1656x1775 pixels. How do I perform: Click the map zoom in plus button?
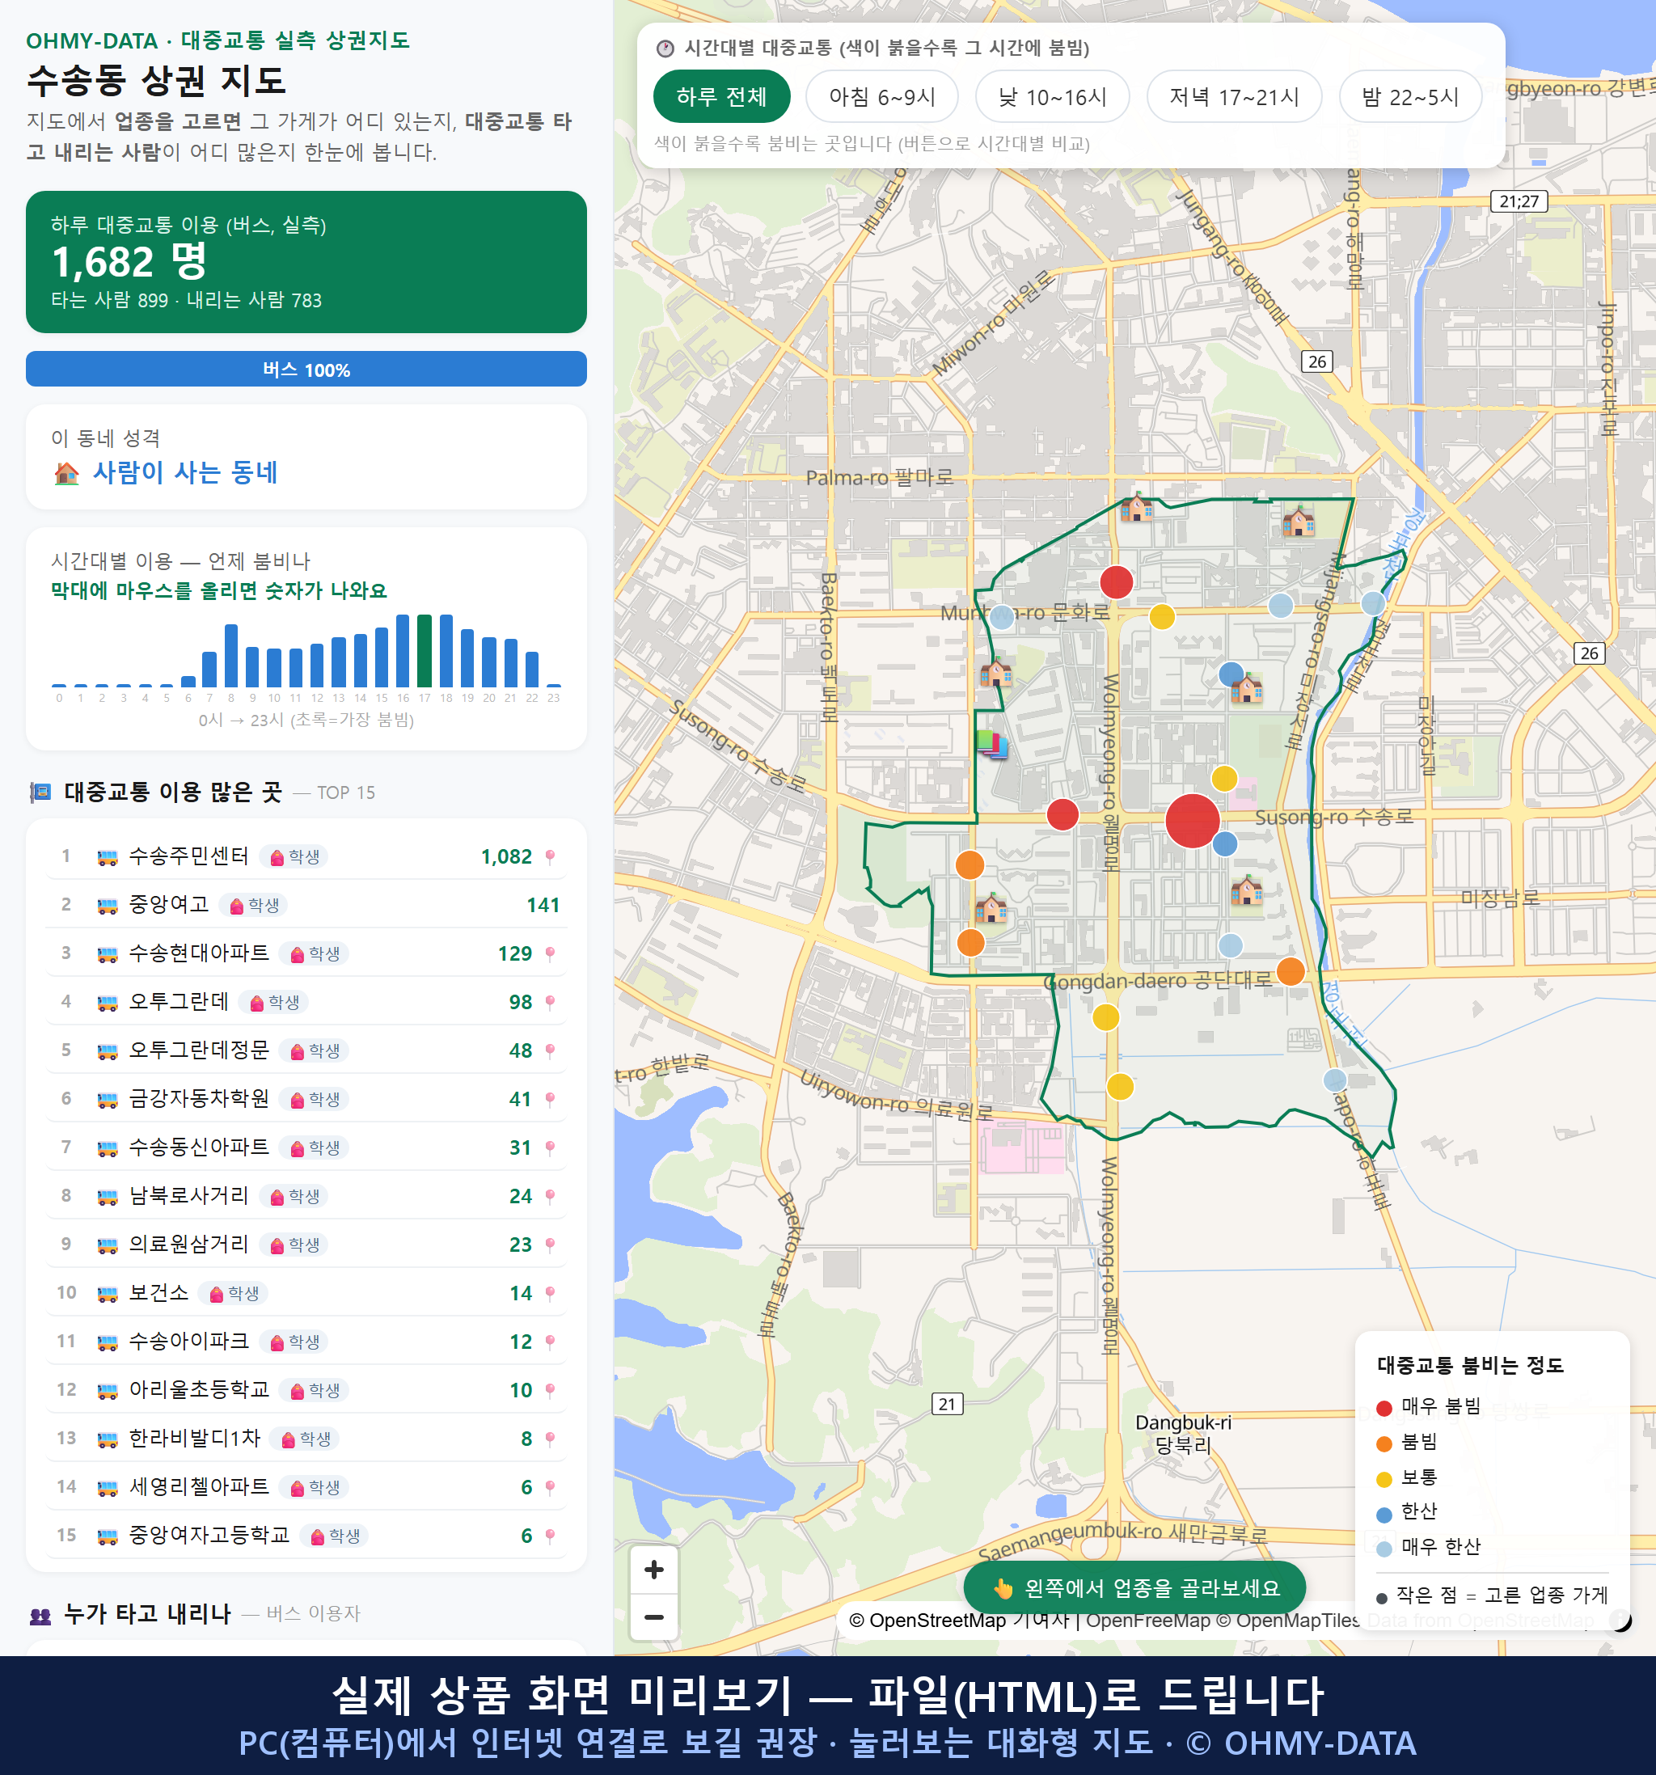653,1570
